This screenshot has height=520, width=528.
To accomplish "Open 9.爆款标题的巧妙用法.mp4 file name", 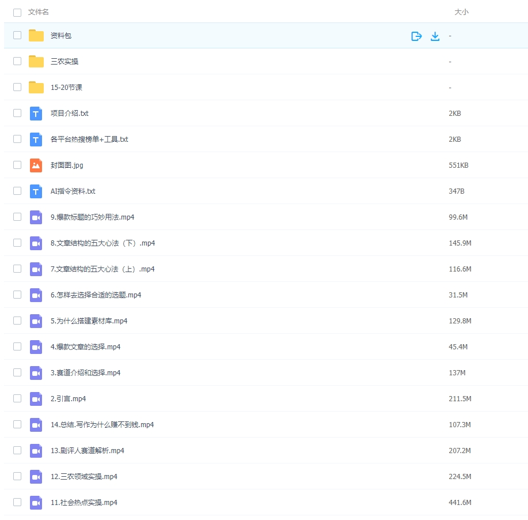I will [92, 217].
